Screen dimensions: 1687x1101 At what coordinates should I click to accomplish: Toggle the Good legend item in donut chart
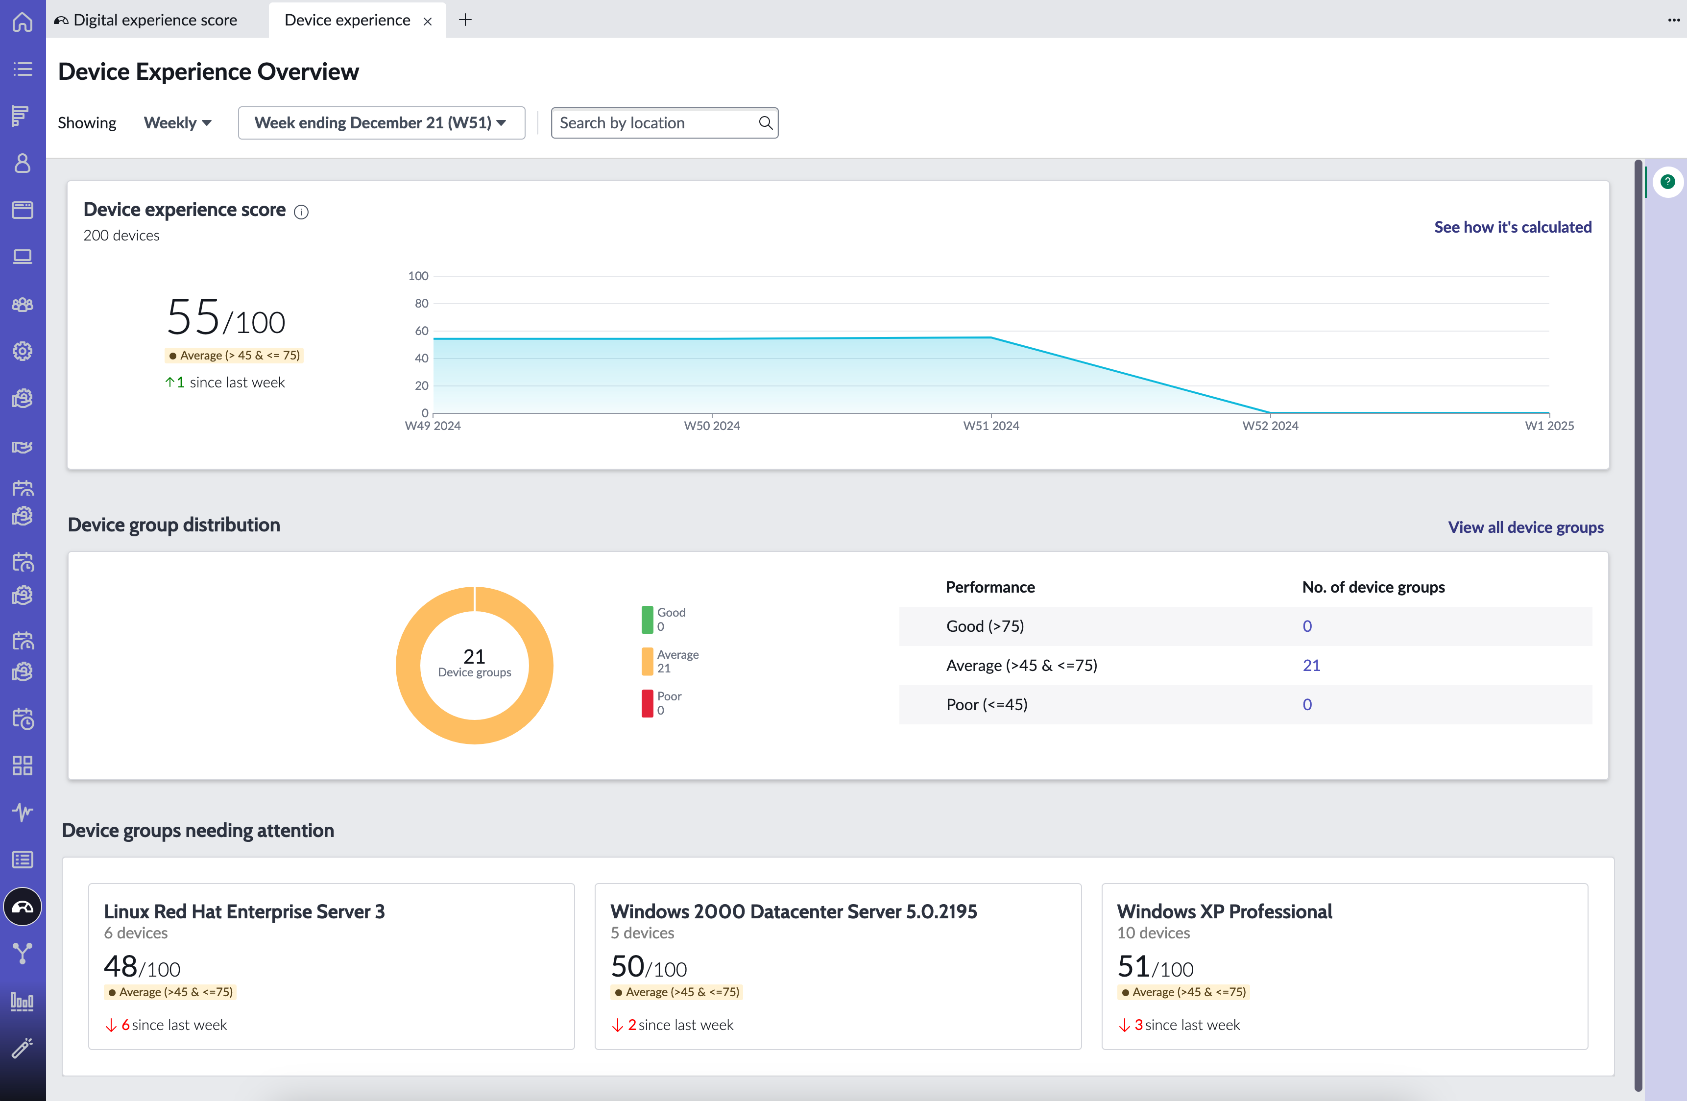pyautogui.click(x=664, y=619)
